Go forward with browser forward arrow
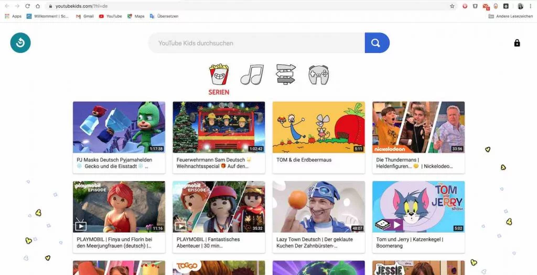The width and height of the screenshot is (537, 275). coord(17,6)
